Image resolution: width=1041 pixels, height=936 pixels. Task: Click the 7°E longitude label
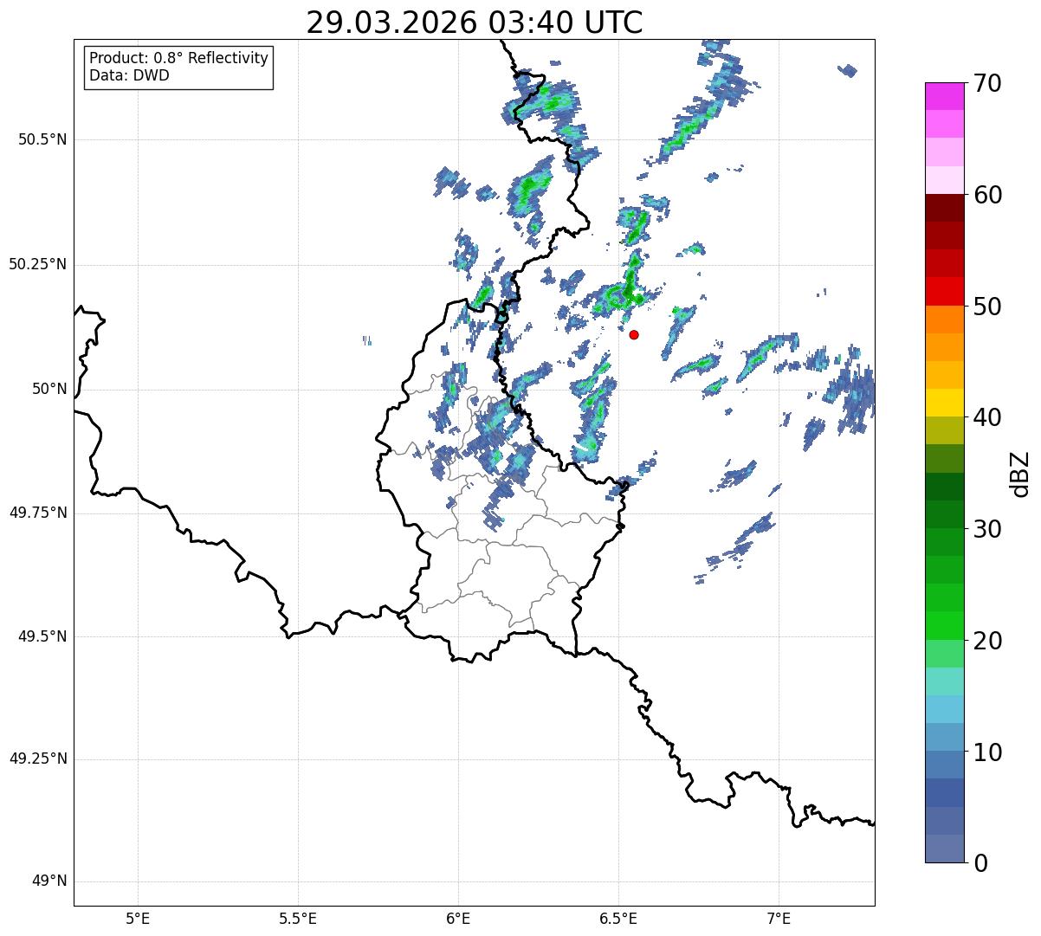click(x=779, y=919)
